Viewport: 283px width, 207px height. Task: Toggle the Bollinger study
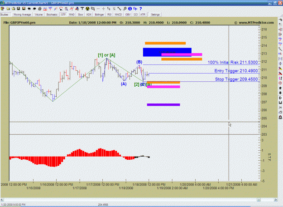(x=99, y=15)
